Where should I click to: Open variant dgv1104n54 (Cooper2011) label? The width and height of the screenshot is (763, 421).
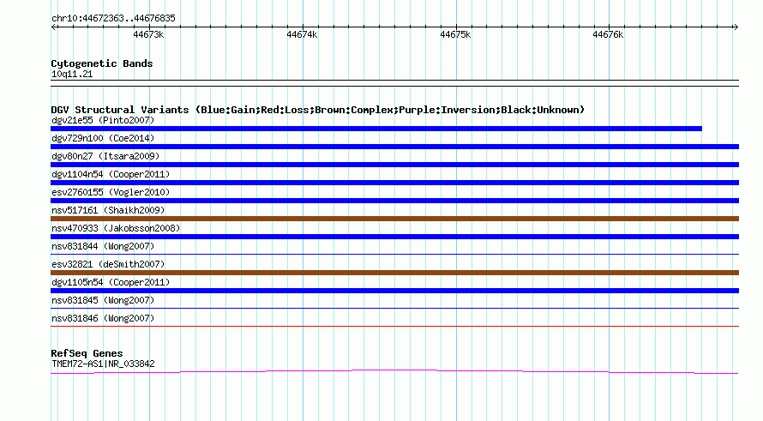[111, 174]
